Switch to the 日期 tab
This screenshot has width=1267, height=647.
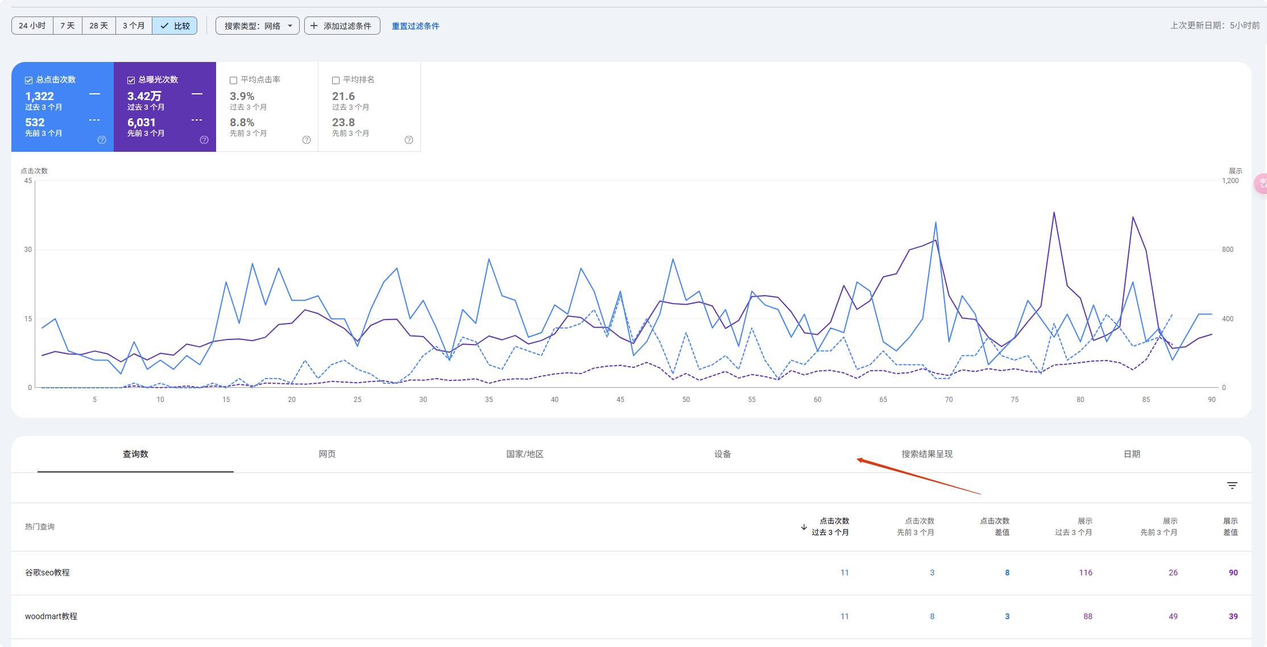(x=1132, y=454)
